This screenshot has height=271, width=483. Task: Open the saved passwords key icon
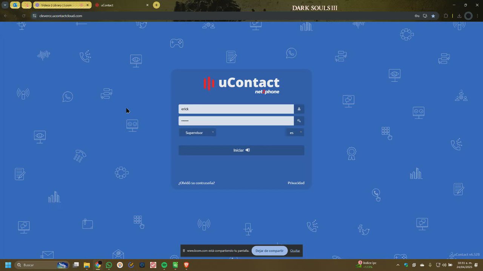[417, 16]
